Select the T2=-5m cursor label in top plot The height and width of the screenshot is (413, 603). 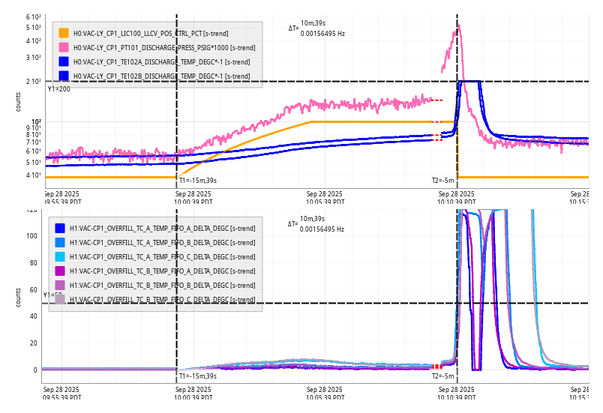pyautogui.click(x=442, y=181)
